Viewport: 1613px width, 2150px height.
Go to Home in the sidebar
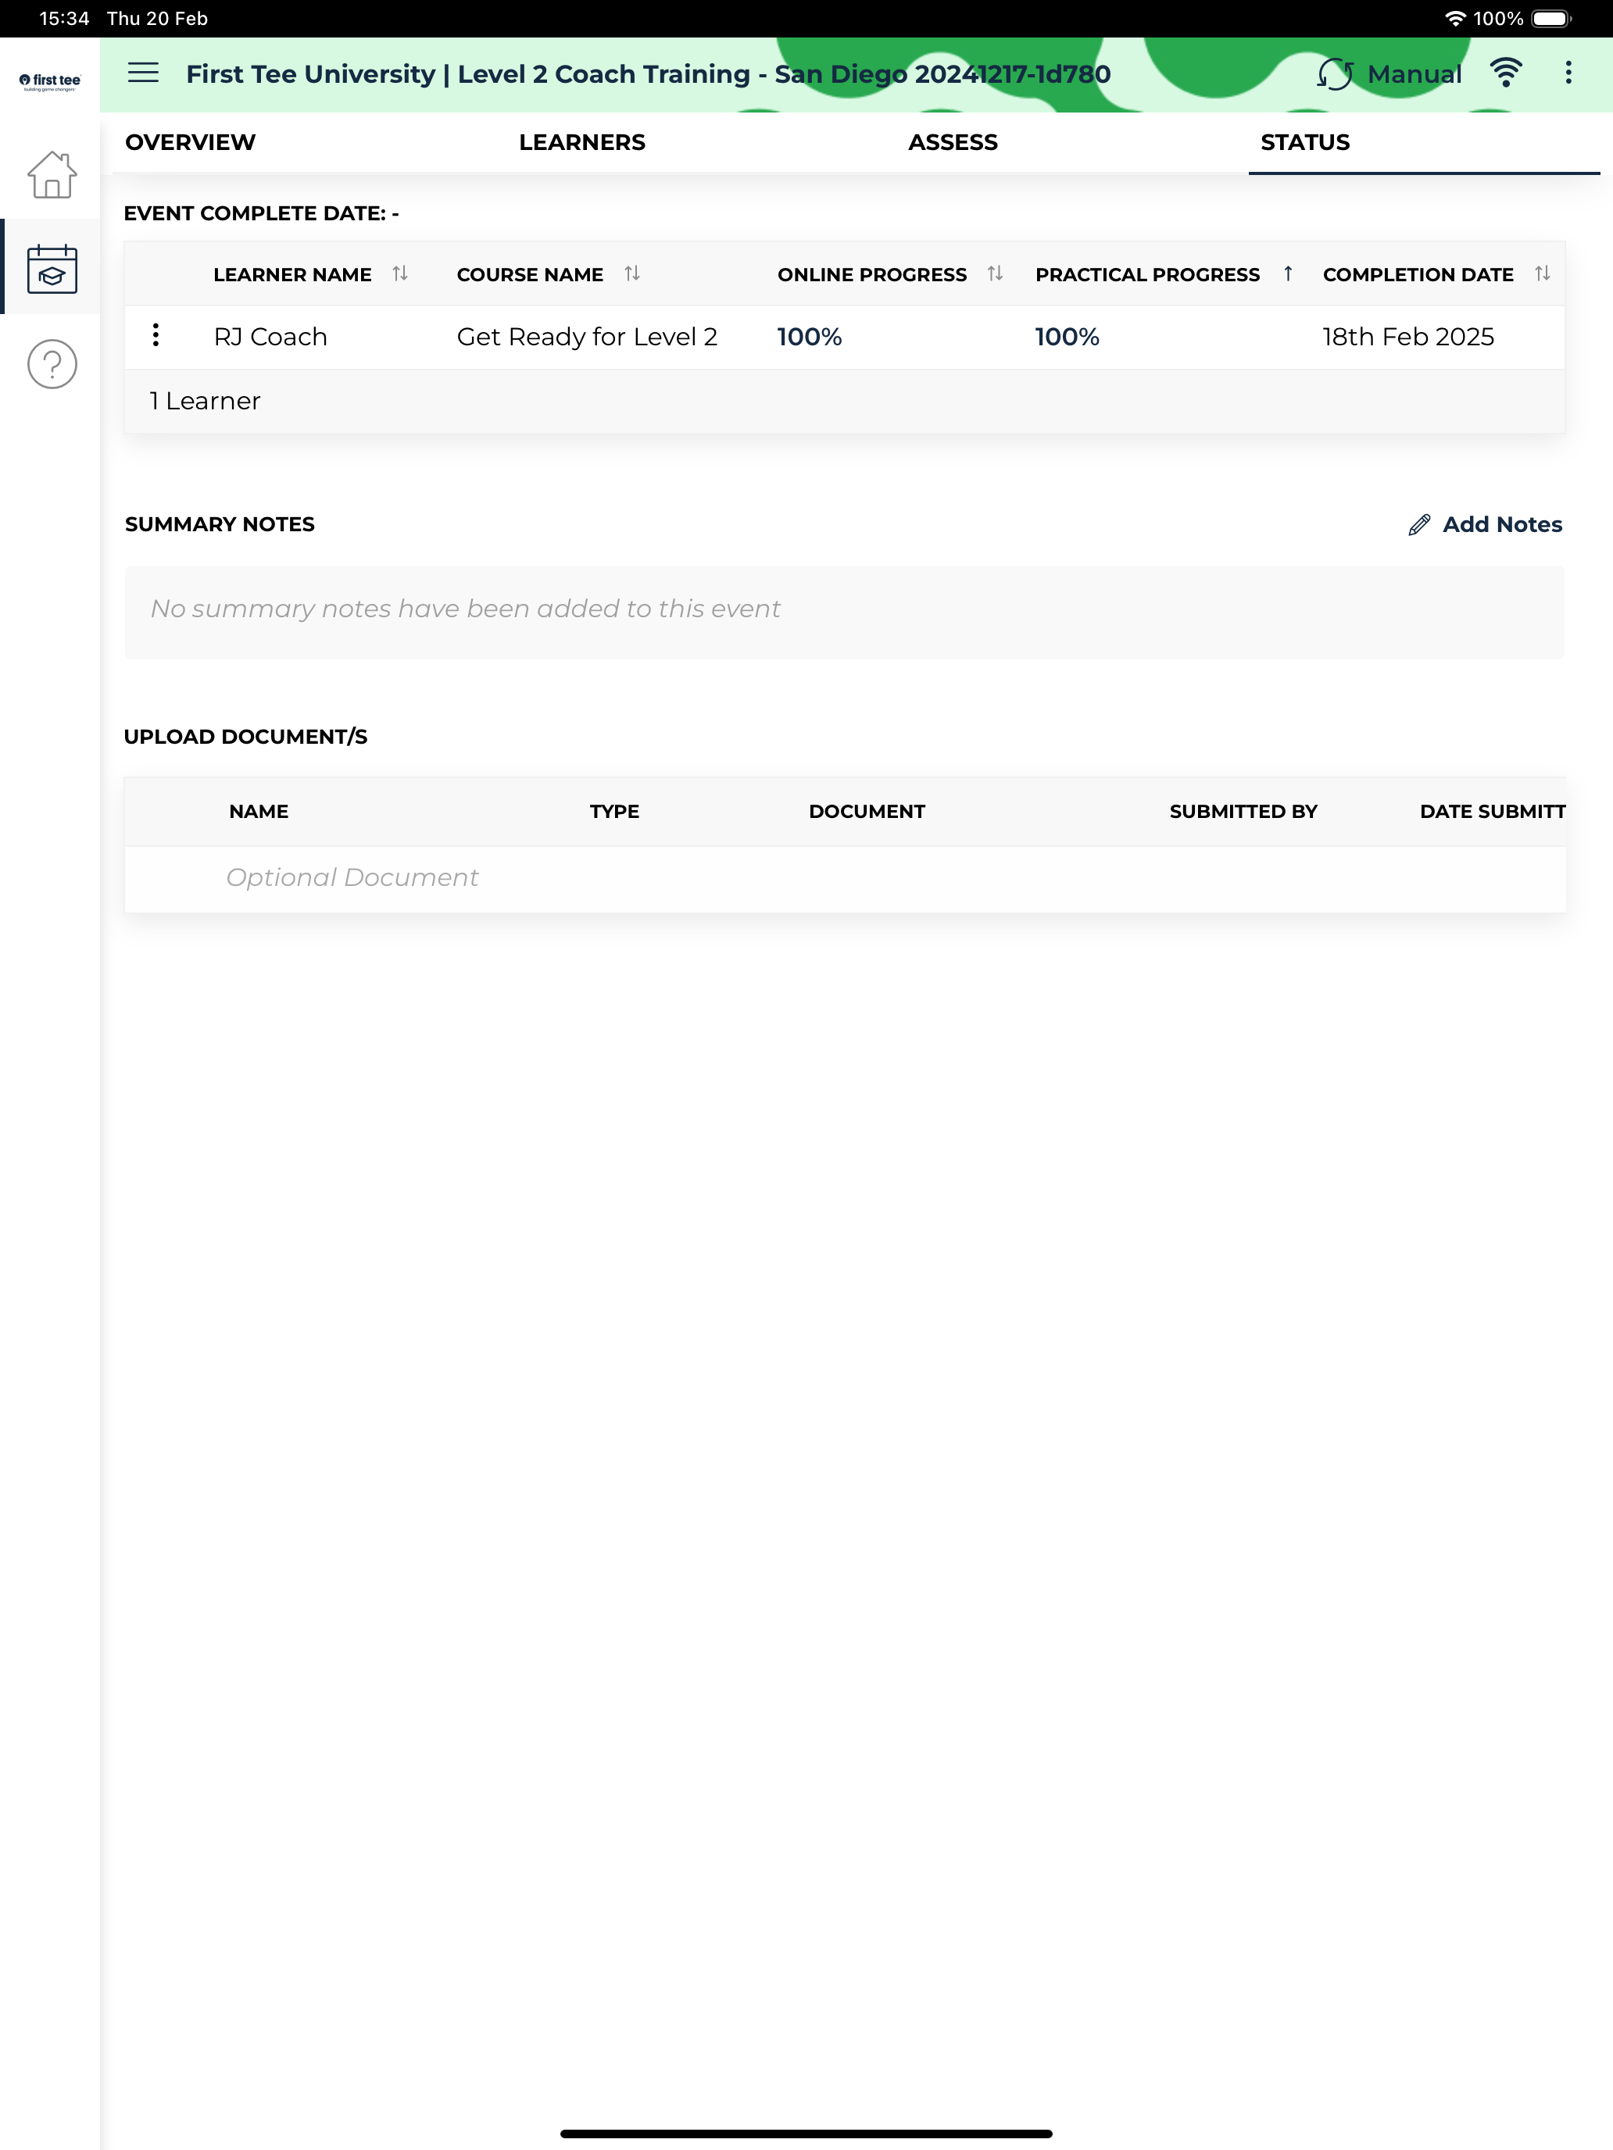[x=52, y=176]
